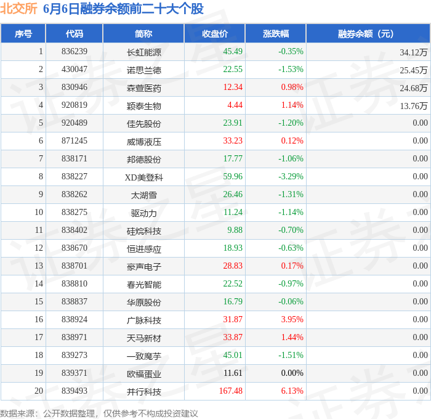Screen dimensions: 431x419
Task: Click the balance value 13.76万
Action: 413,106
